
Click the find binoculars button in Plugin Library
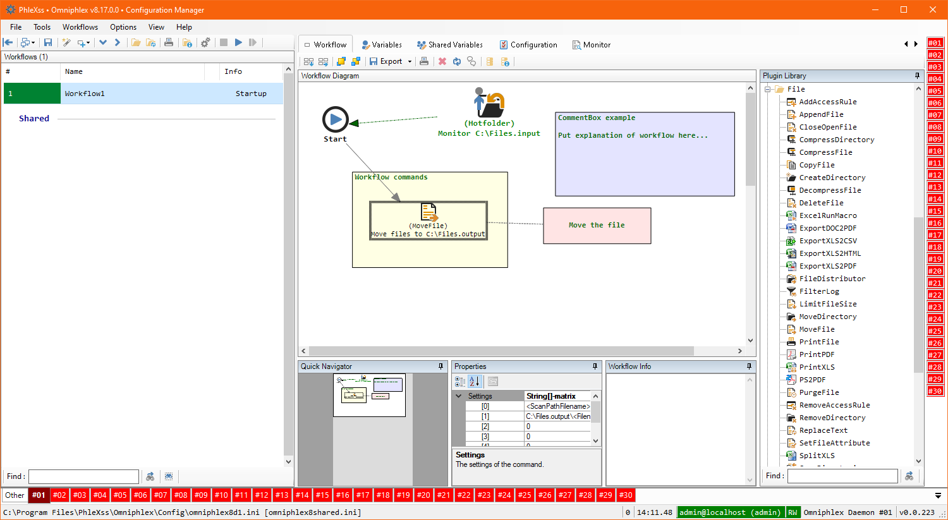click(x=909, y=476)
